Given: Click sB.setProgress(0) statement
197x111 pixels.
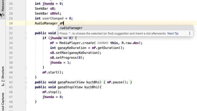Looking at the screenshot, I should pyautogui.click(x=67, y=58).
